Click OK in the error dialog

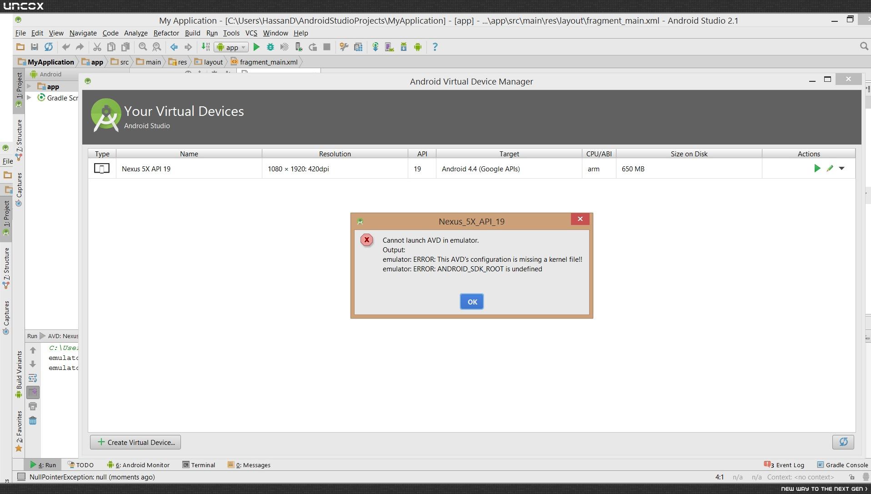[472, 302]
